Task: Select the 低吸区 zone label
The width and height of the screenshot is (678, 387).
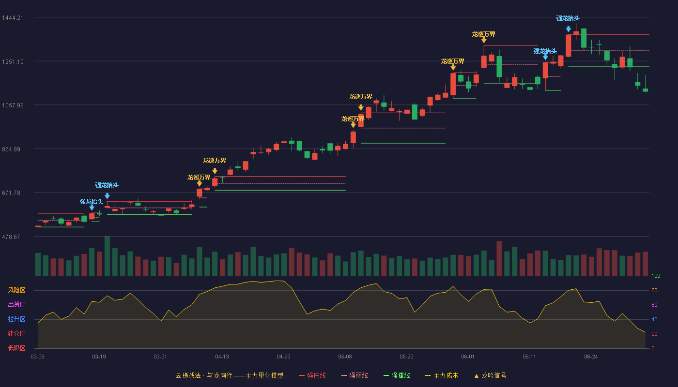Action: point(16,348)
